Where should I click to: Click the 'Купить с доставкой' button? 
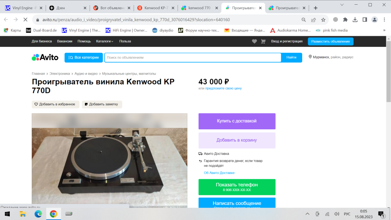point(237,121)
